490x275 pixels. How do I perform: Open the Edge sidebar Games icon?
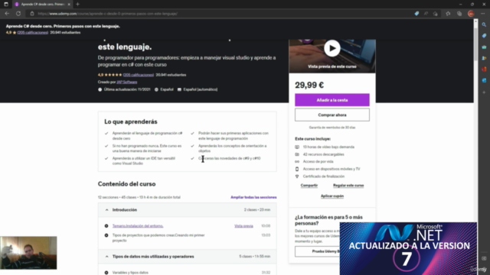(x=484, y=58)
